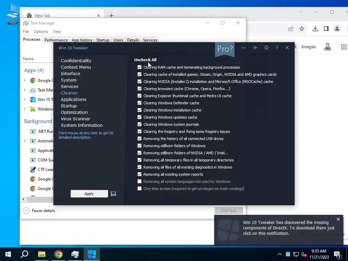This screenshot has height=261, width=348.
Task: Expand Google Chrome process in Task Manager
Action: pyautogui.click(x=25, y=80)
